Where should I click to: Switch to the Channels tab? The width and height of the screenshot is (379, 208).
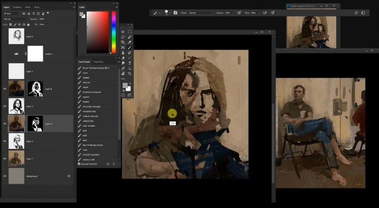17,7
